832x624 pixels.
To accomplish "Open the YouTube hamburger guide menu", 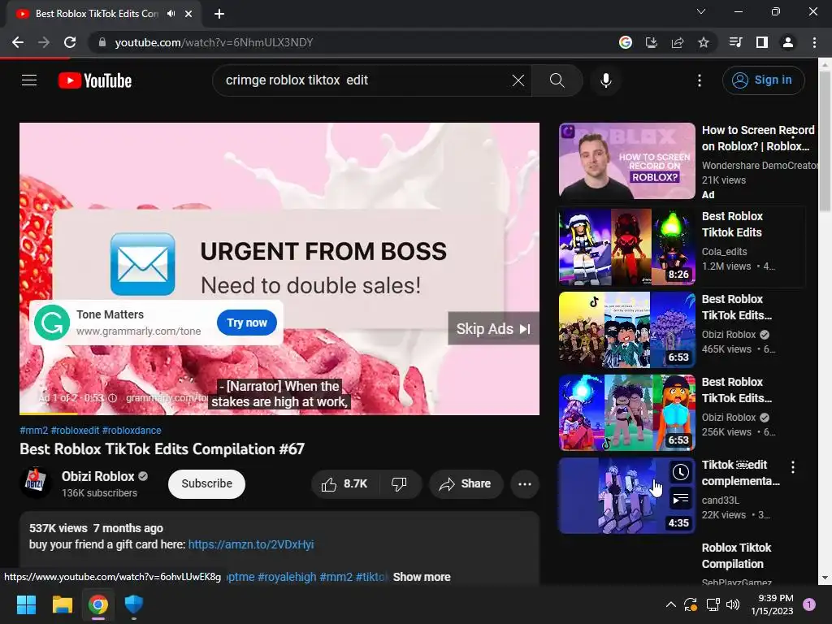I will tap(29, 80).
